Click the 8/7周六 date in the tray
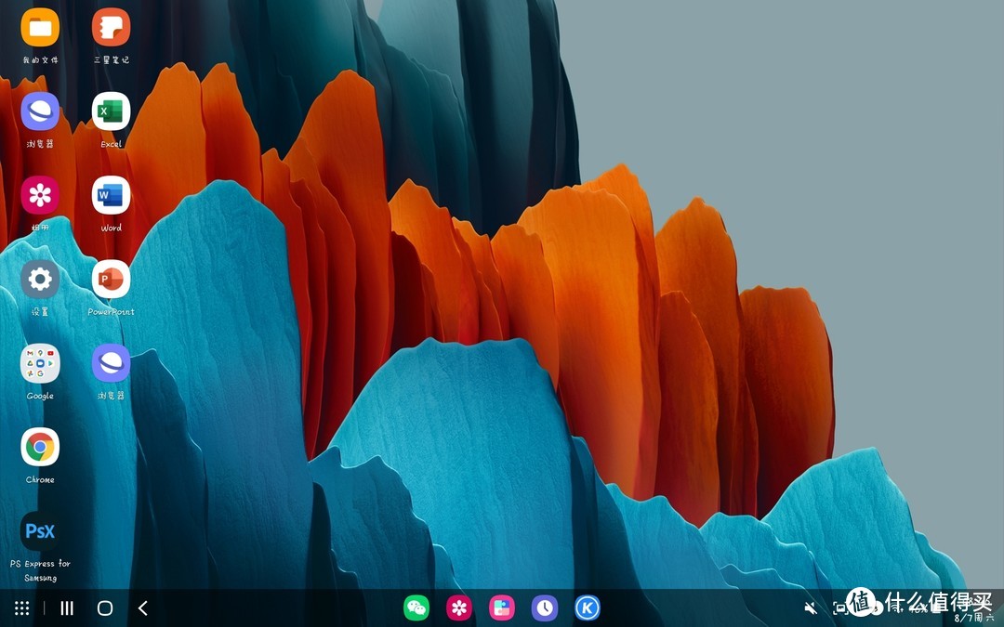This screenshot has width=1004, height=627. (972, 618)
